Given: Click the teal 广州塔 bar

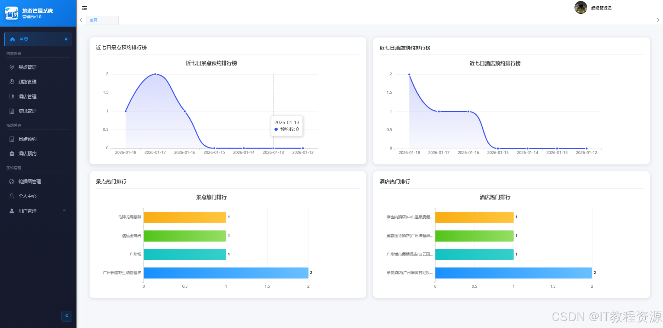Looking at the screenshot, I should click(185, 254).
